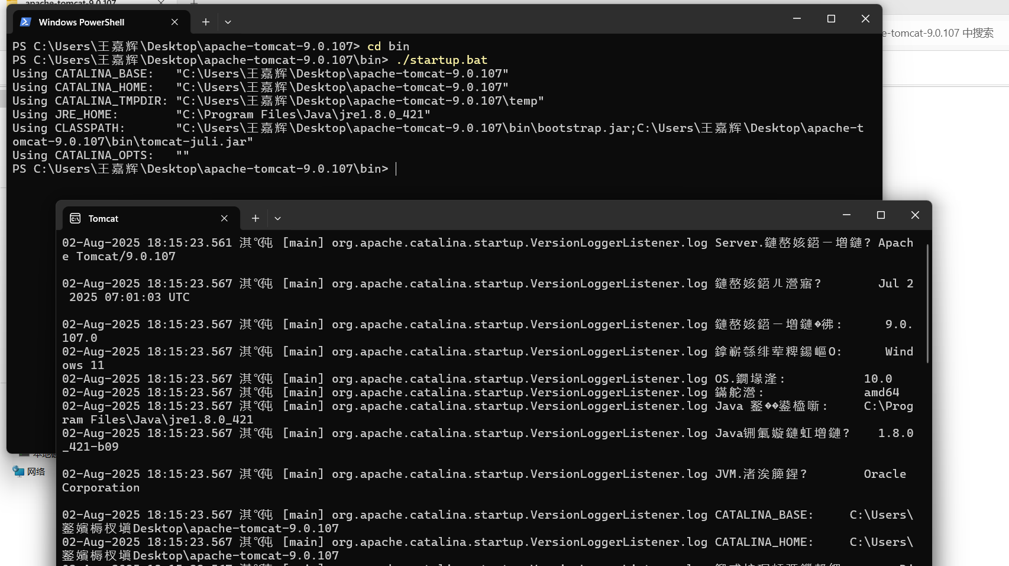
Task: Select the Tomcat tab
Action: click(151, 218)
